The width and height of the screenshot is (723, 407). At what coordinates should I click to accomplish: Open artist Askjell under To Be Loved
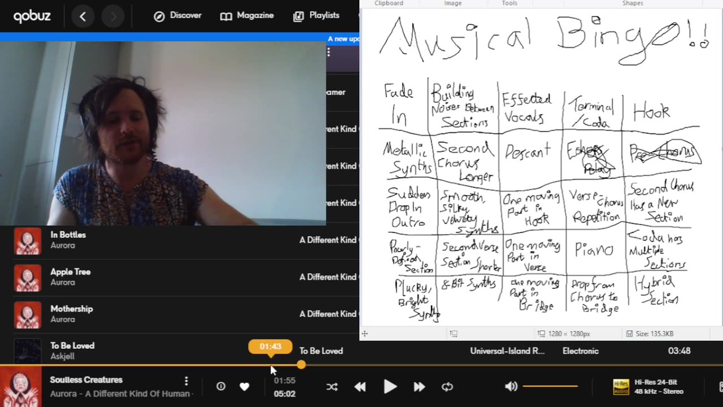[x=62, y=356]
